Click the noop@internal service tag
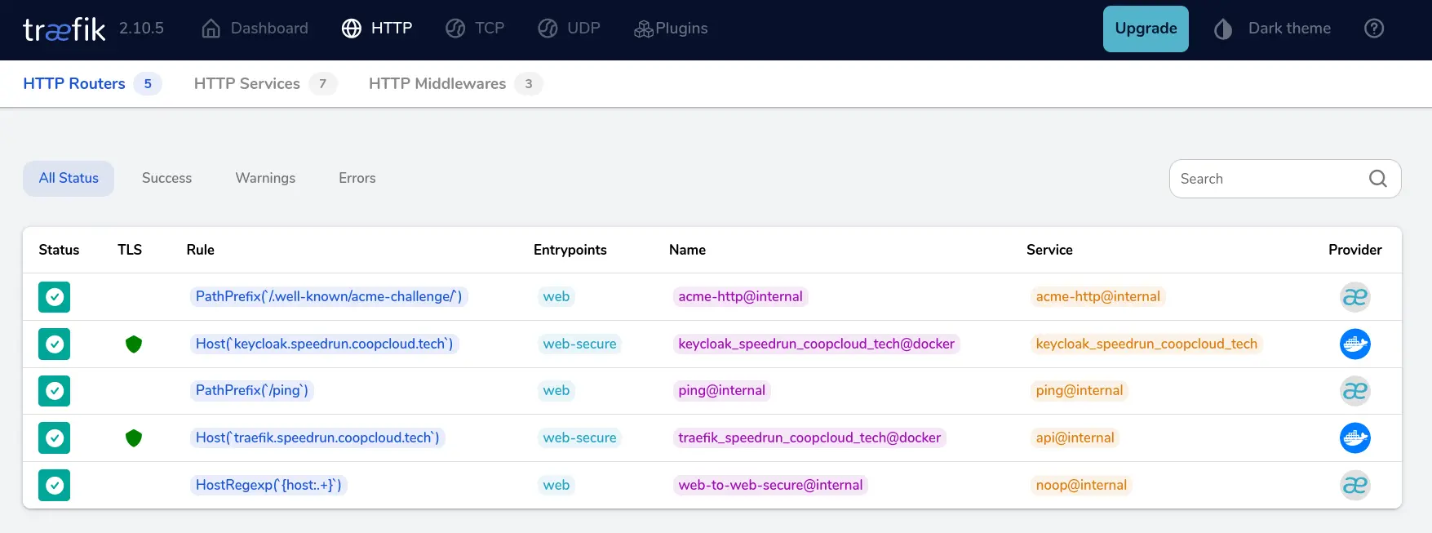The height and width of the screenshot is (533, 1432). click(x=1081, y=485)
